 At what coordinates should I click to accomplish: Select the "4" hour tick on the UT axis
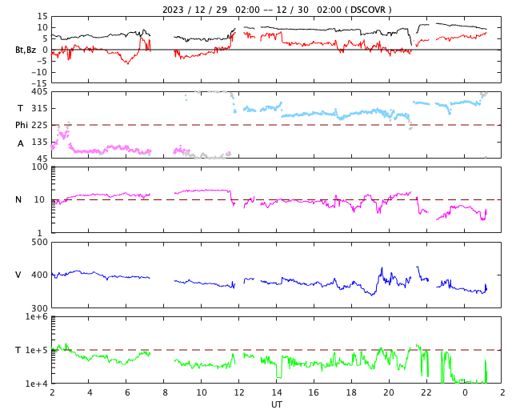90,392
